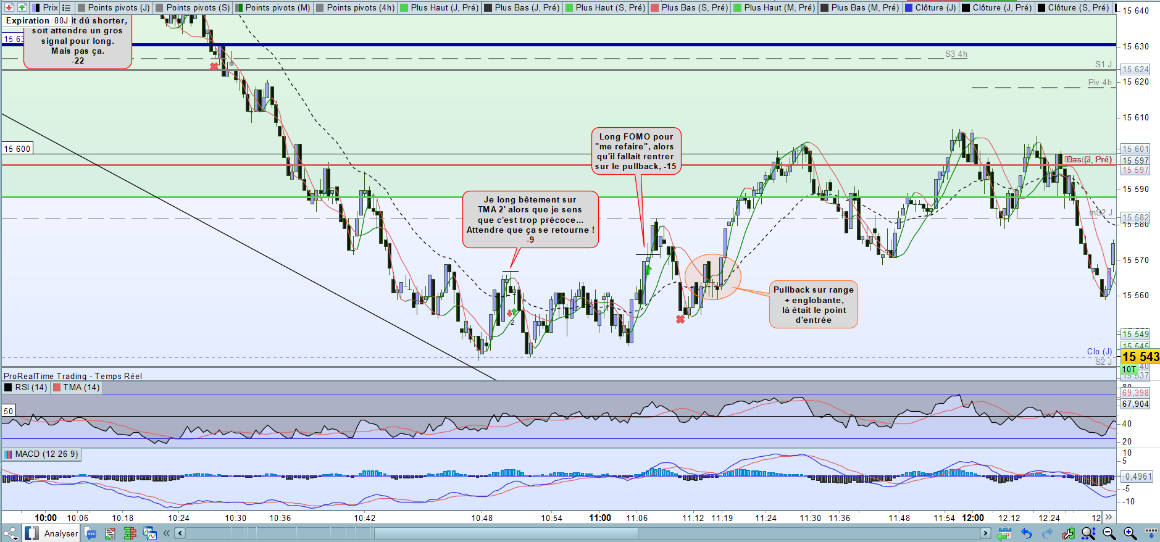Click the red down-arrow icon before Prix

pos(9,7)
